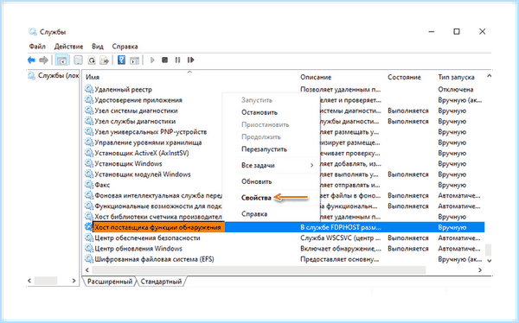The width and height of the screenshot is (519, 323).
Task: Click gear icon beside Удостоверение приложения
Action: coord(89,100)
